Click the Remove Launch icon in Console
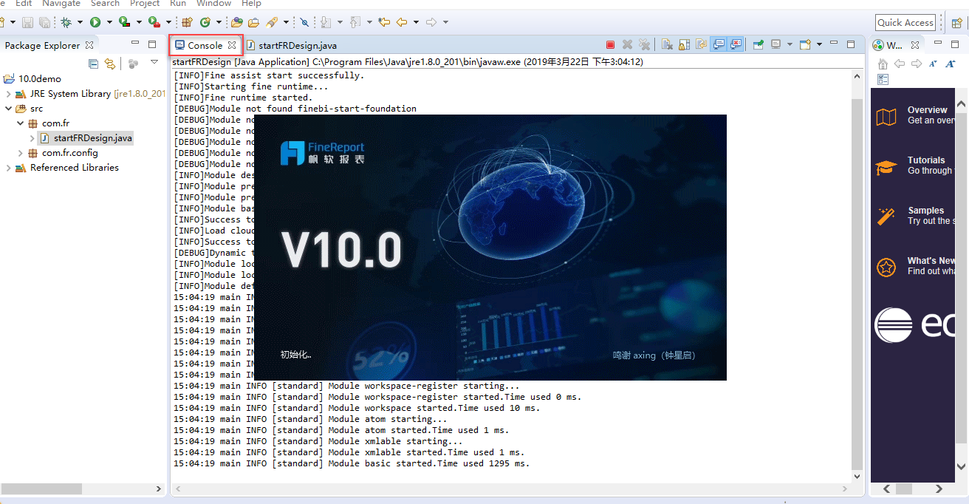Viewport: 969px width, 504px height. 627,45
